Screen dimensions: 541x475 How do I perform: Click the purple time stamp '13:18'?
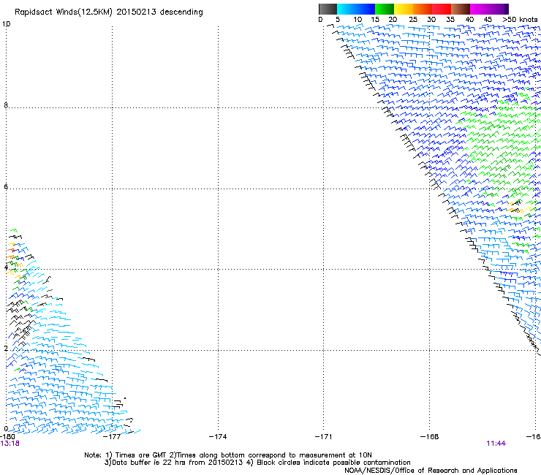pos(10,444)
